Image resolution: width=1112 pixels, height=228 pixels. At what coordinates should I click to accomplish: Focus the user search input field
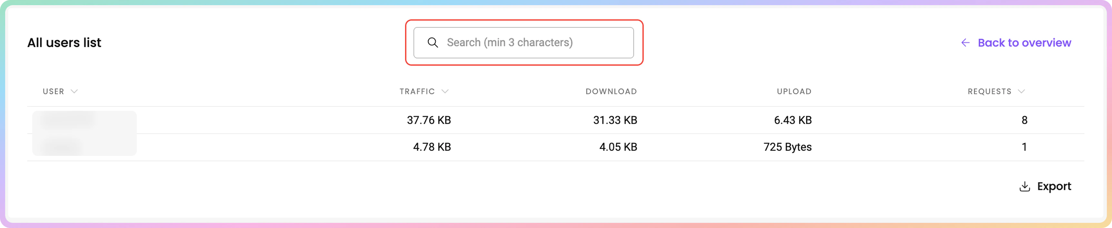[523, 43]
